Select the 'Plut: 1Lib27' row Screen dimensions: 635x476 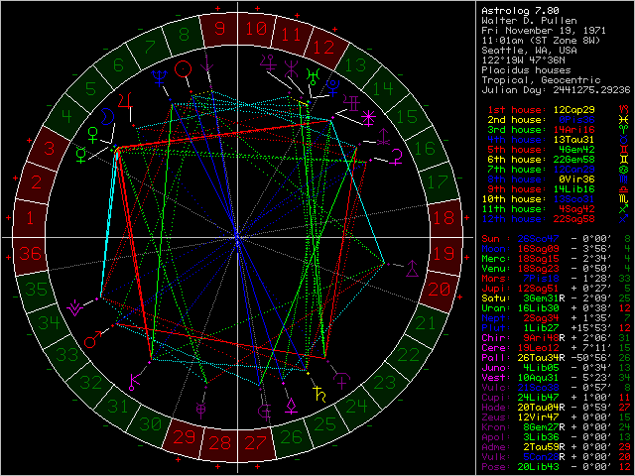tap(556, 328)
